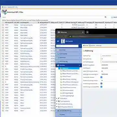The height and width of the screenshot is (117, 117).
Task: Open the sidebar search box dropdown arrow
Action: click(80, 46)
